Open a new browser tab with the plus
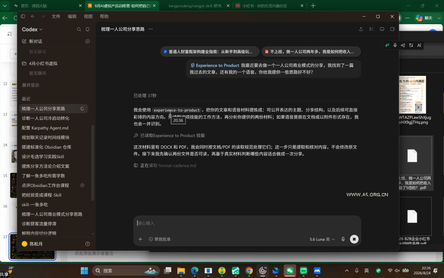Viewport: 444px width, 278px height. pyautogui.click(x=313, y=6)
